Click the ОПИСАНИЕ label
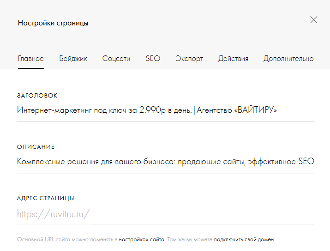Screen dimensions: 330x251 click(36, 147)
